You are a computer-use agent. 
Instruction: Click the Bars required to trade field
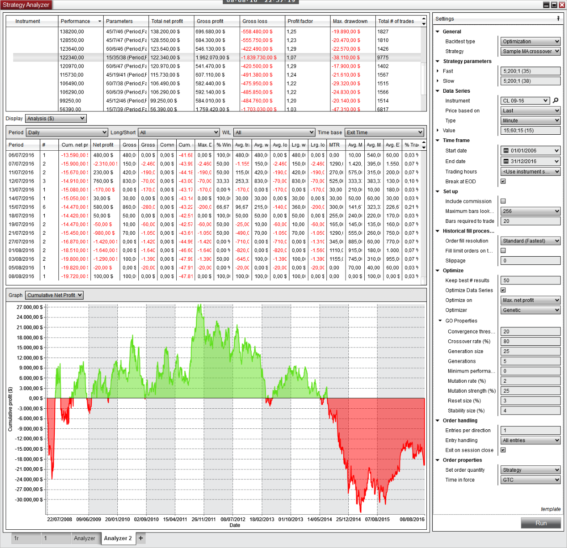pos(530,221)
